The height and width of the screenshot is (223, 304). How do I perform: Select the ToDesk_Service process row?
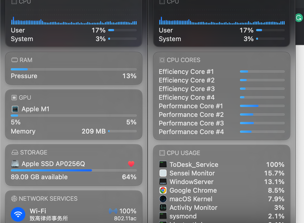(222, 164)
